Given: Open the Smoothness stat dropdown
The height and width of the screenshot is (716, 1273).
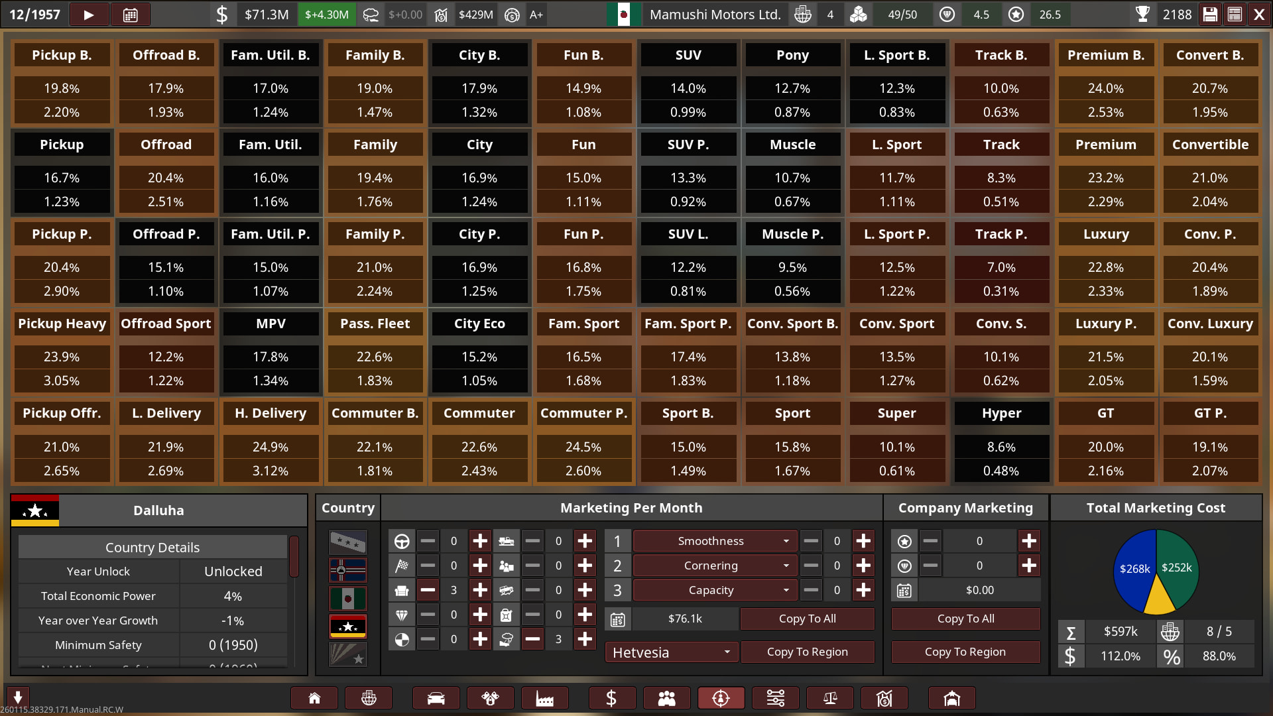Looking at the screenshot, I should tap(712, 541).
